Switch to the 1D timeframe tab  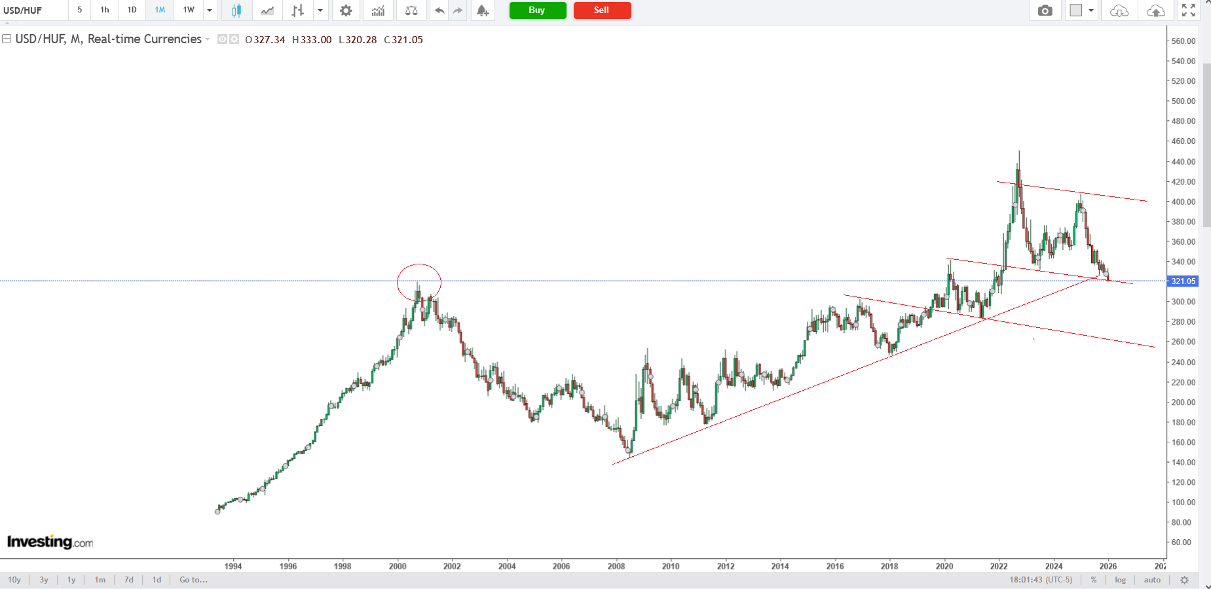click(x=132, y=10)
